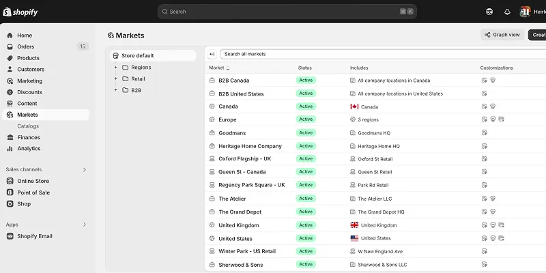
Task: Click the Discounts badge icon
Action: [x=10, y=92]
